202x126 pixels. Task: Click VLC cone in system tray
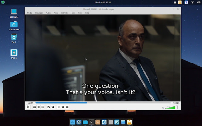tap(180, 2)
